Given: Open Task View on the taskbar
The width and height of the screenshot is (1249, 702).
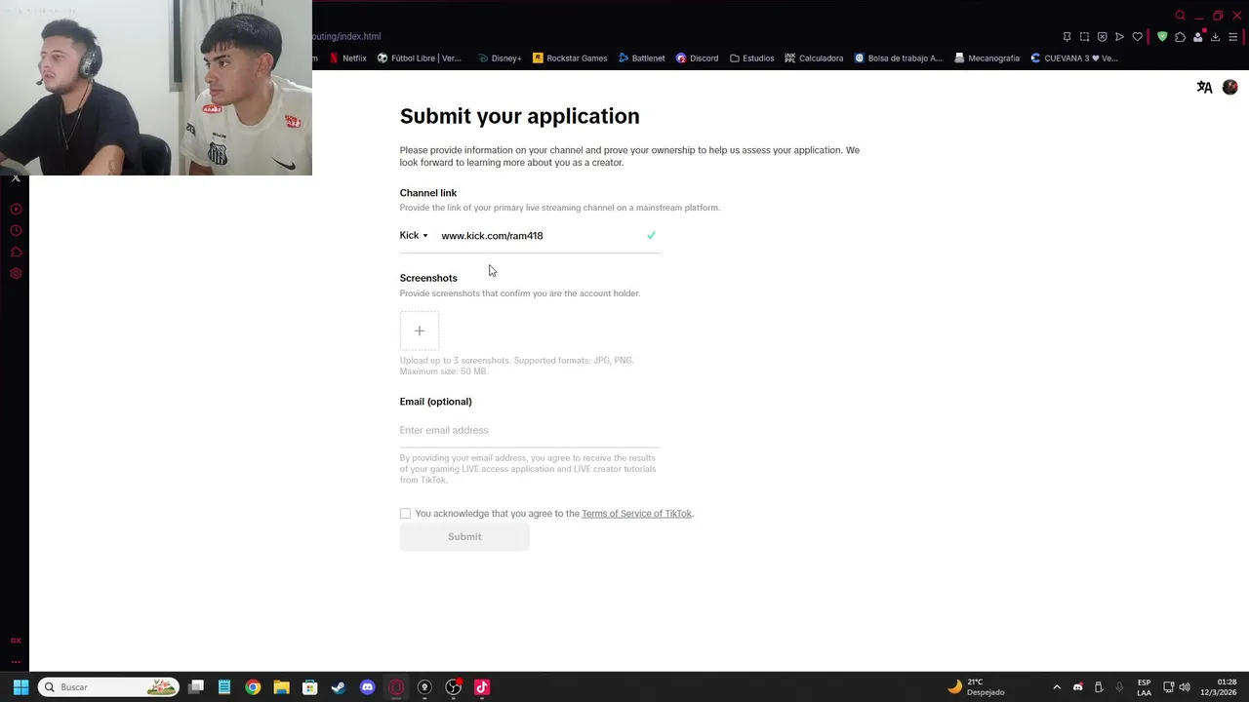Looking at the screenshot, I should click(196, 687).
